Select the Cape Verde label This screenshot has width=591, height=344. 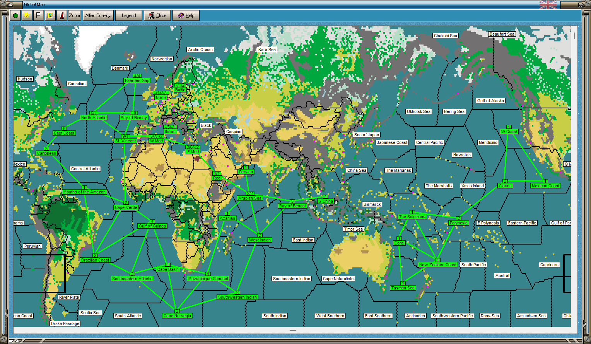pos(126,207)
